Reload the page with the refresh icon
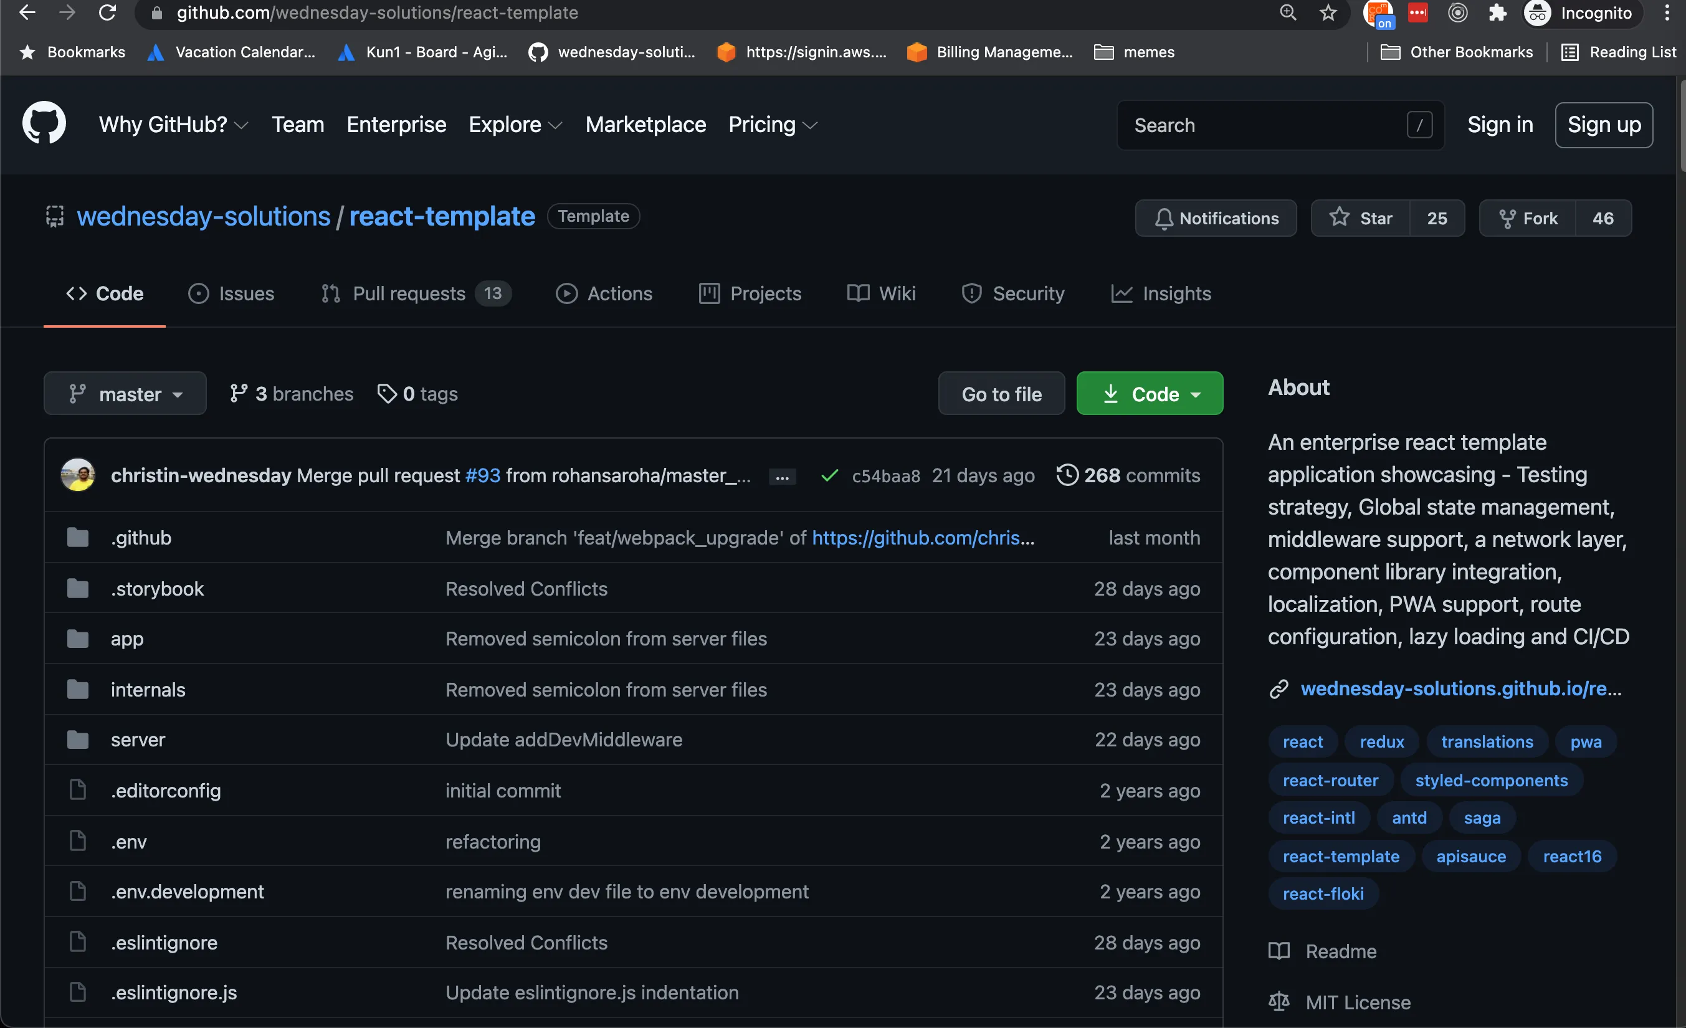The height and width of the screenshot is (1028, 1686). pyautogui.click(x=107, y=12)
